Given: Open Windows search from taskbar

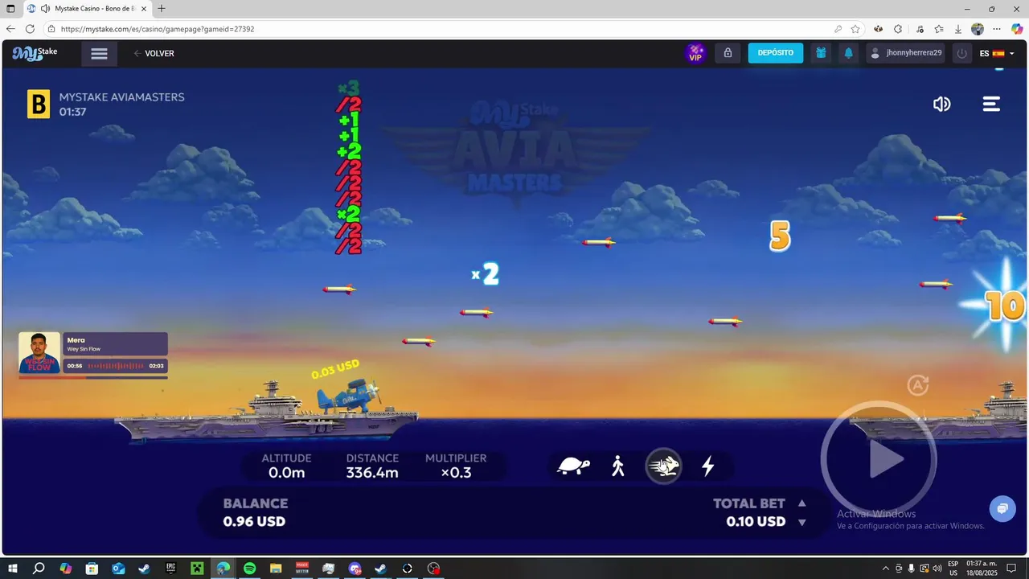Looking at the screenshot, I should 38,569.
